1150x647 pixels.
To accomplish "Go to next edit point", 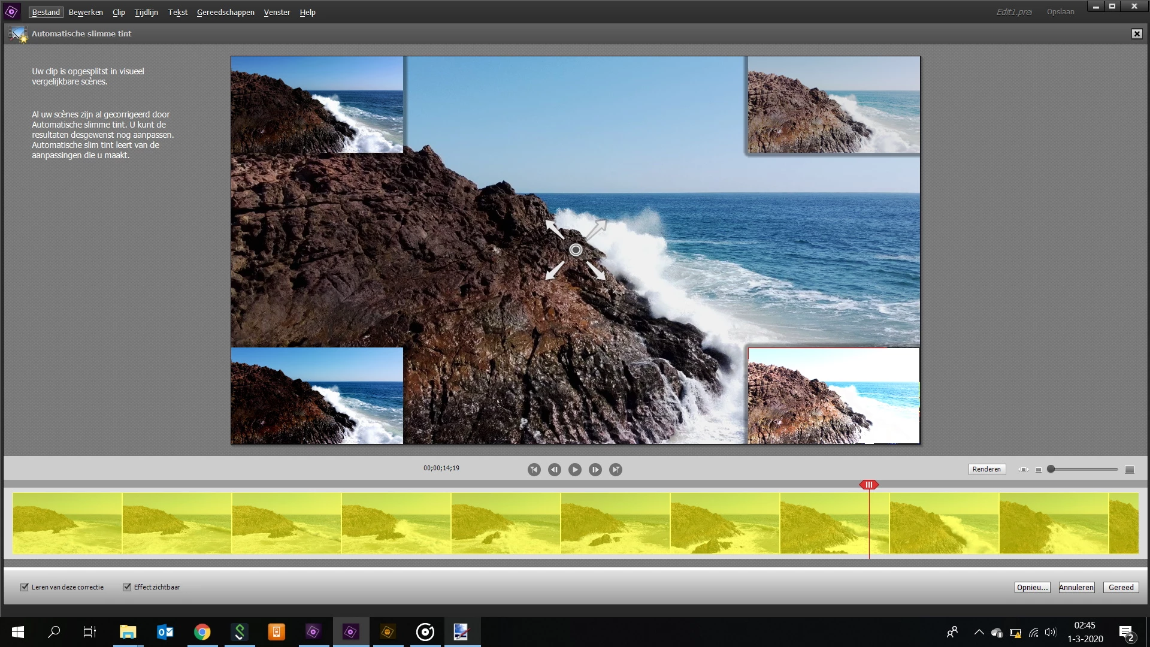I will (x=615, y=470).
